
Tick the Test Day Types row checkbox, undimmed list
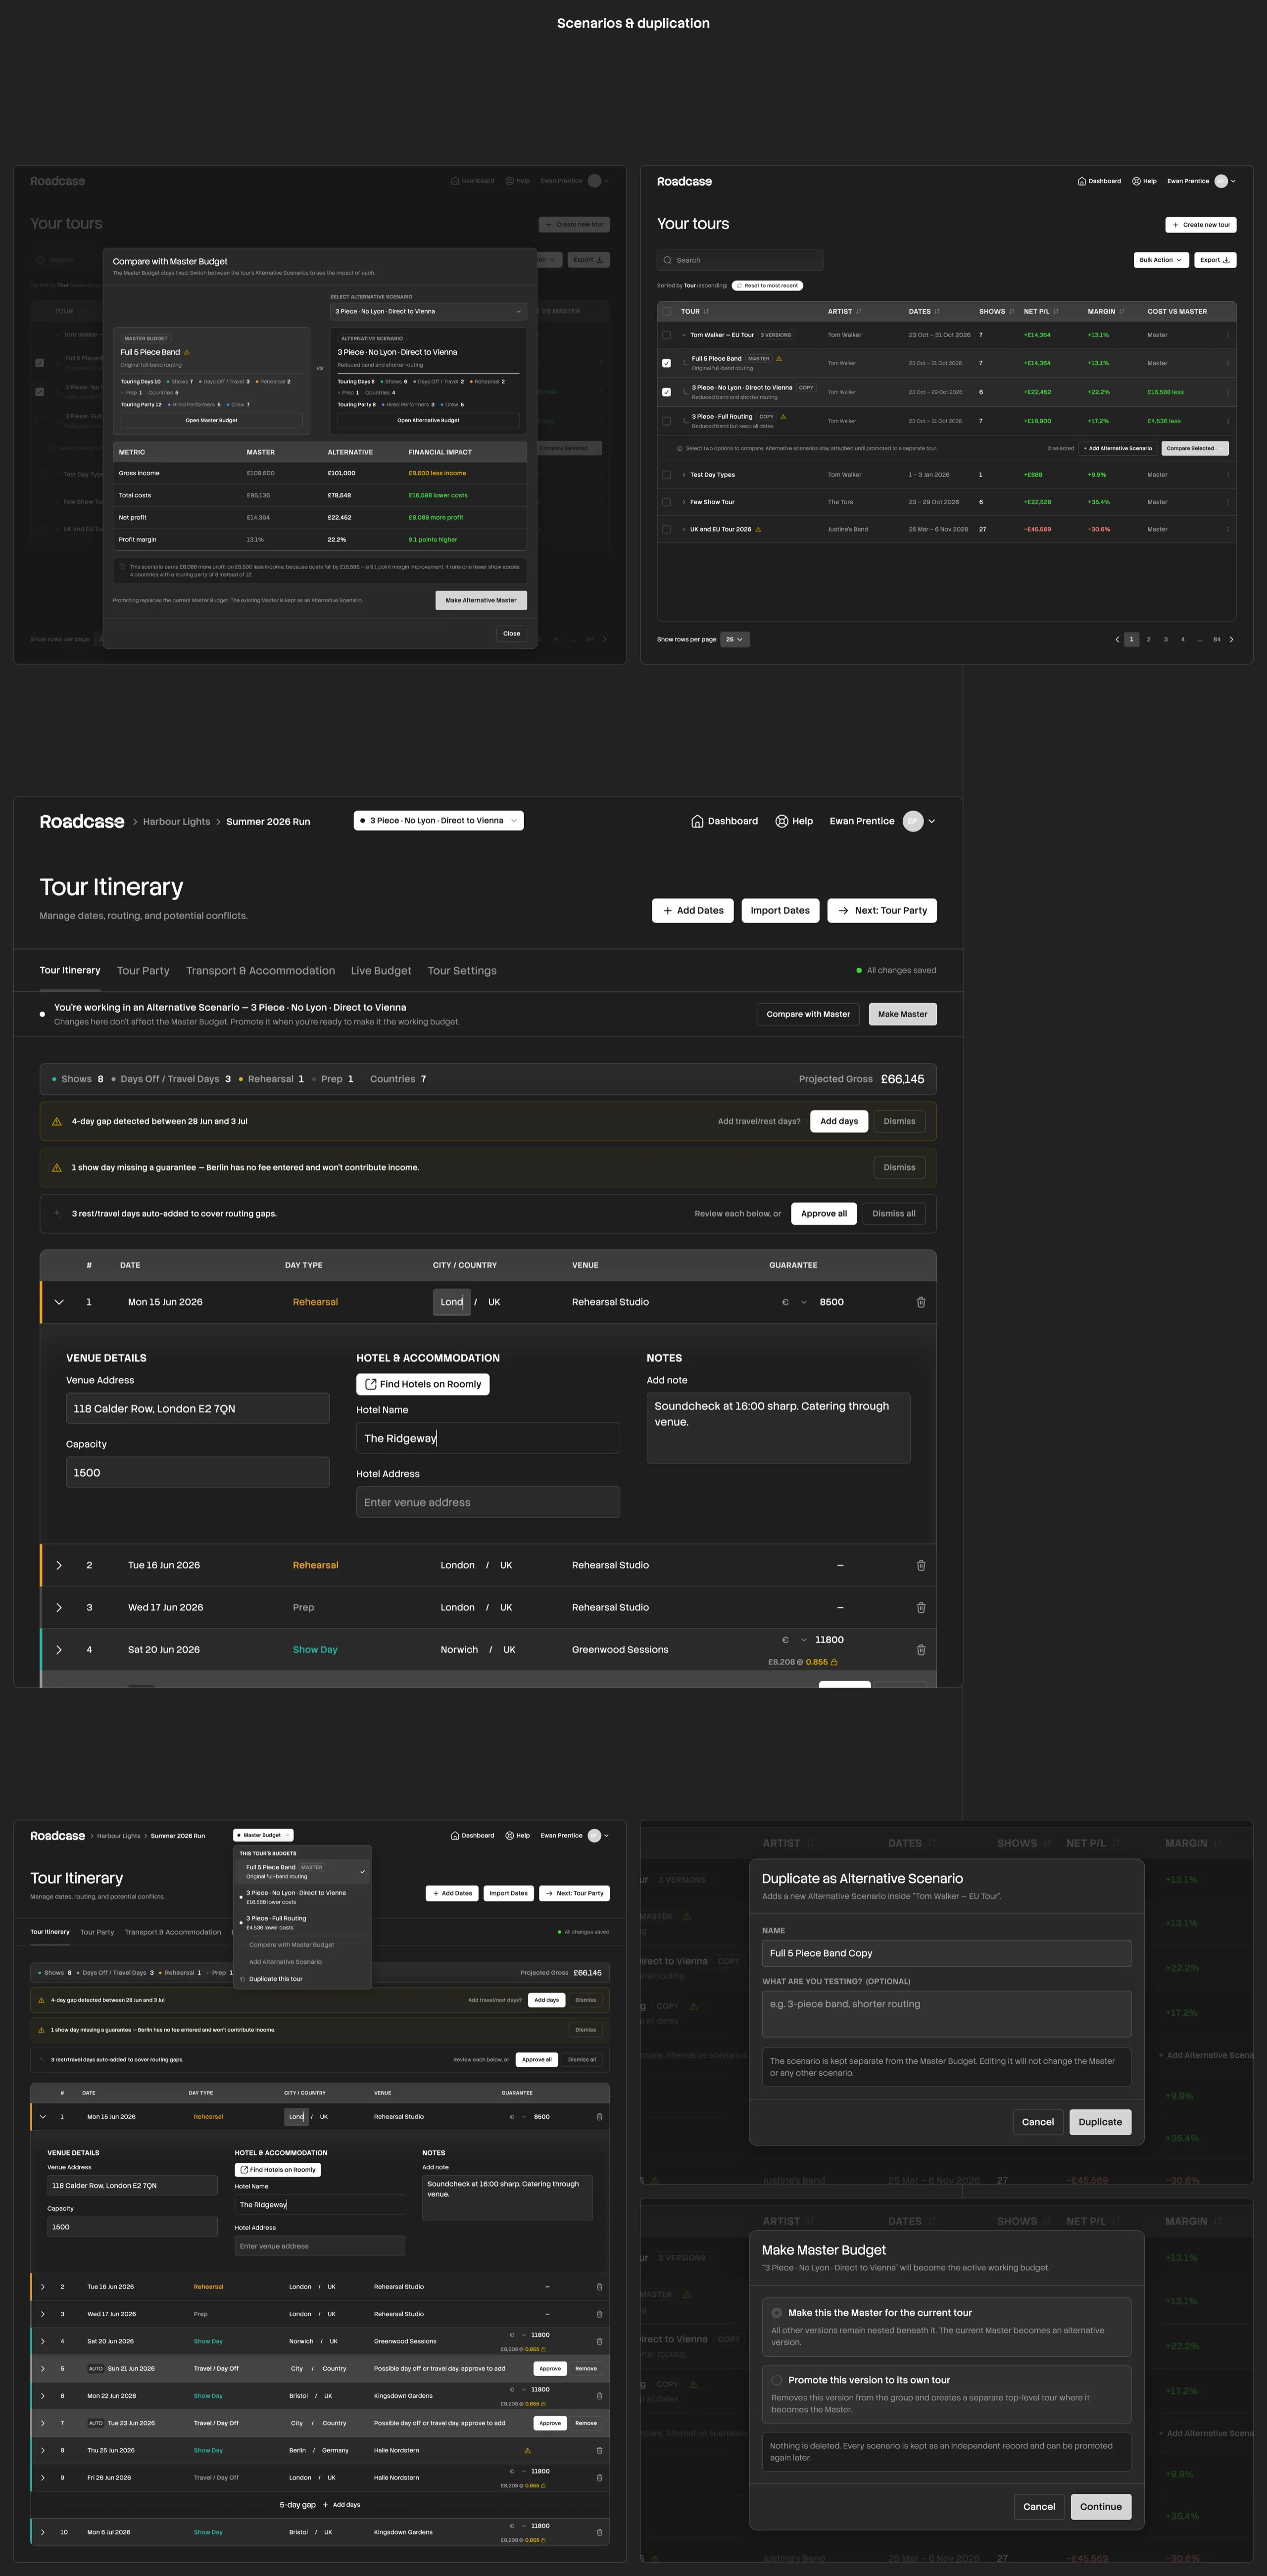click(x=667, y=475)
